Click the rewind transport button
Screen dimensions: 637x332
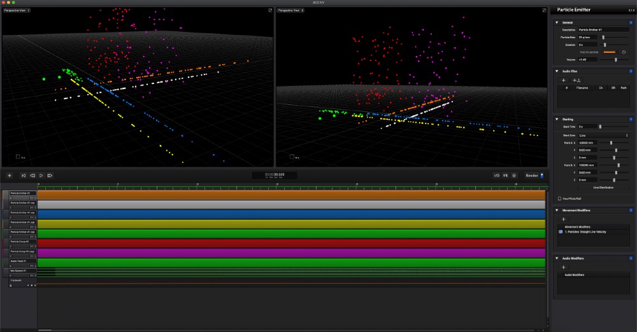coord(32,175)
